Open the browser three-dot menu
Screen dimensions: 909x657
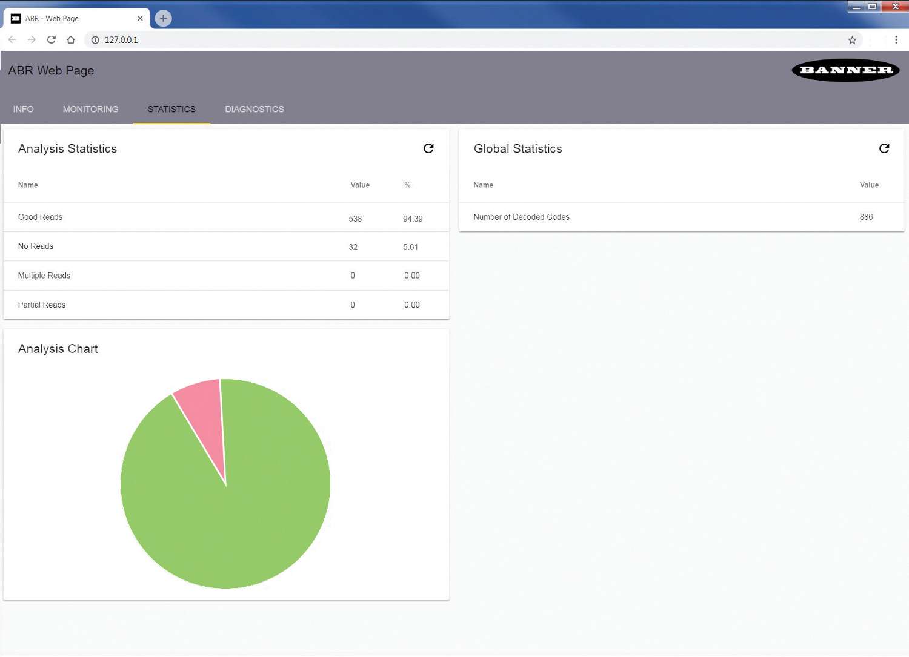click(x=897, y=39)
